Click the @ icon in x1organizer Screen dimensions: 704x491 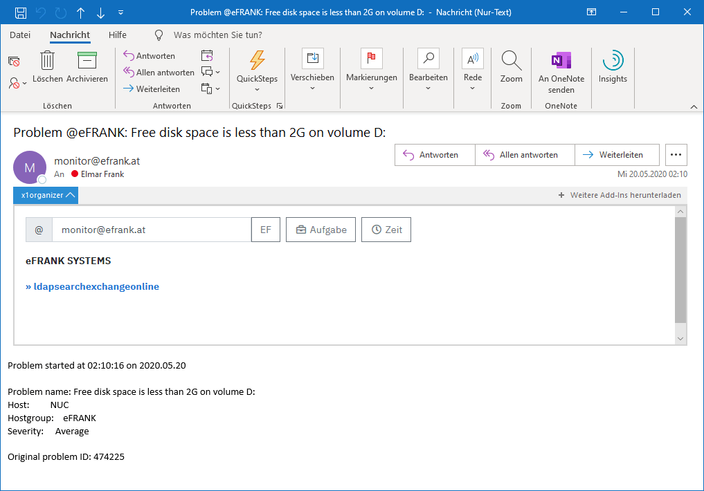point(39,230)
